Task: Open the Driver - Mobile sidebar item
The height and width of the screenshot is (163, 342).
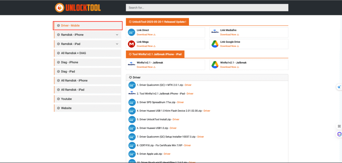Action: (88, 25)
